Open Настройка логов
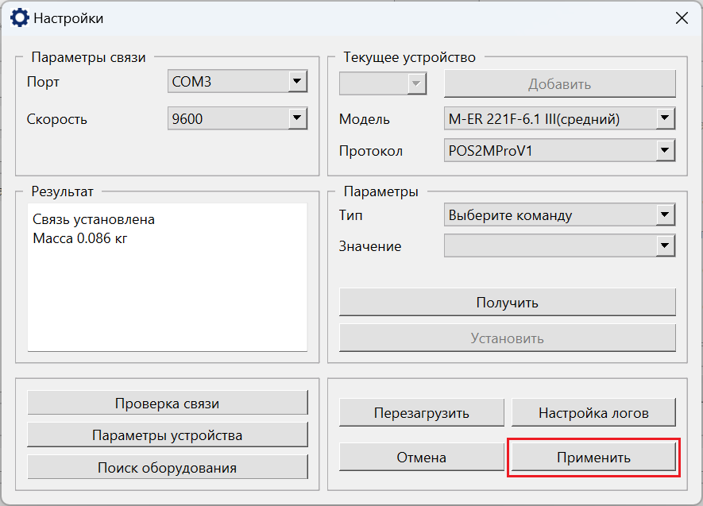 pos(593,412)
